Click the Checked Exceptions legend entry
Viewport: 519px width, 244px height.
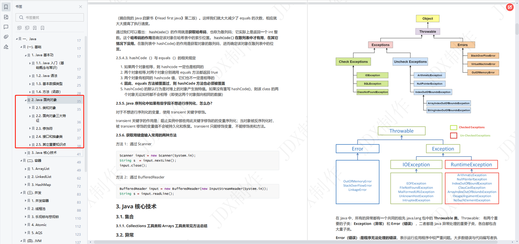(x=468, y=127)
